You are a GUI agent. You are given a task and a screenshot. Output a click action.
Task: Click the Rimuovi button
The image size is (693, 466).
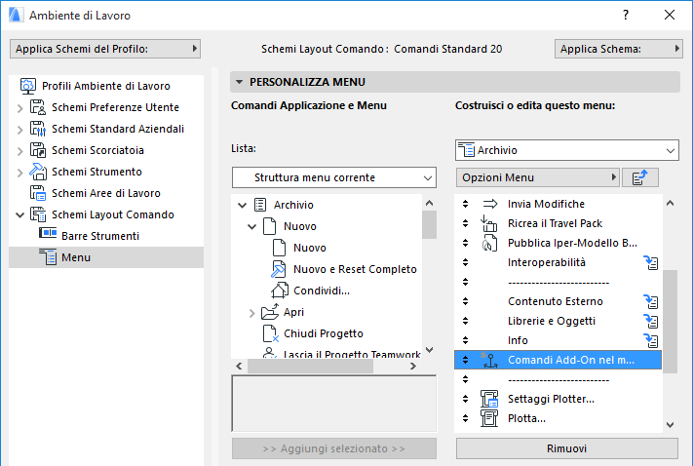tap(566, 448)
